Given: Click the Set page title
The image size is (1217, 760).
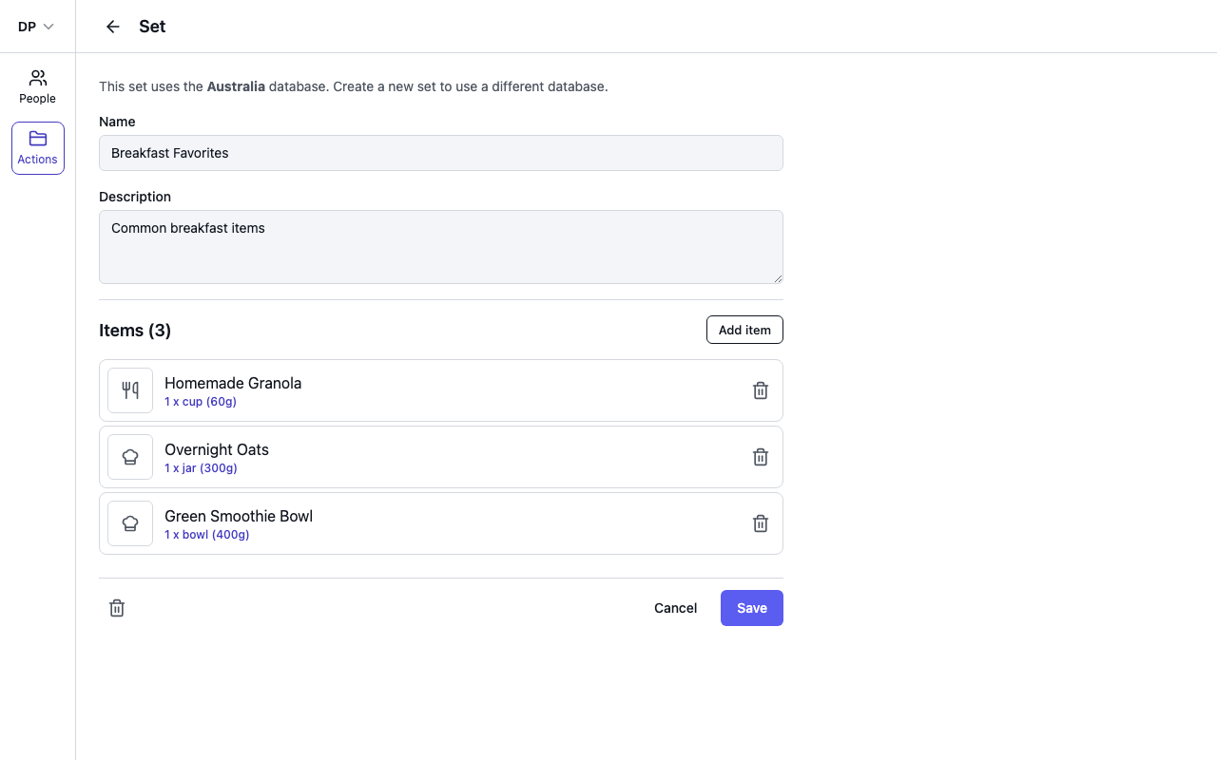Looking at the screenshot, I should pyautogui.click(x=152, y=27).
